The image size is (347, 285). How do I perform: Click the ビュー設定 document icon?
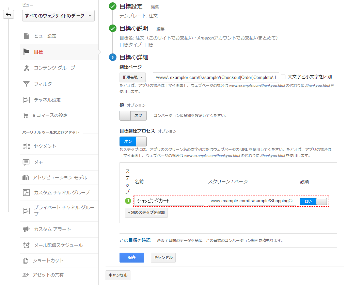26,36
